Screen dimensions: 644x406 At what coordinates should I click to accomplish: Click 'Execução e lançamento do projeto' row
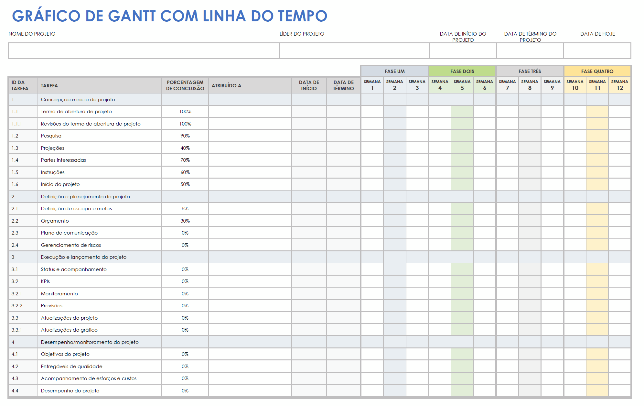coord(319,257)
